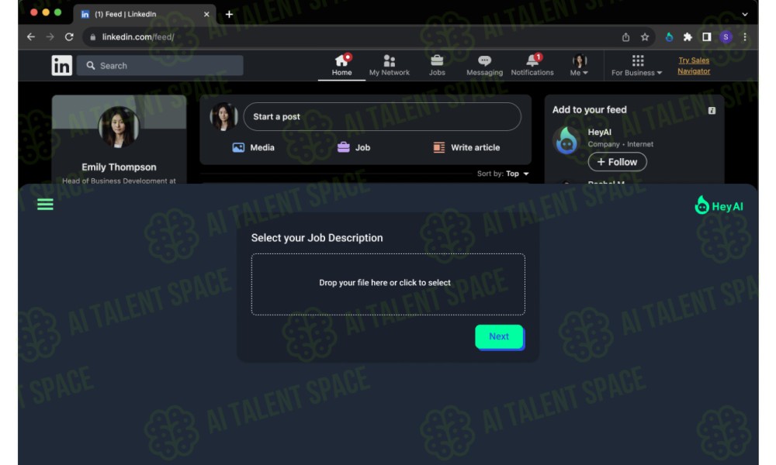Add Media to a post
The width and height of the screenshot is (776, 465).
click(x=254, y=147)
